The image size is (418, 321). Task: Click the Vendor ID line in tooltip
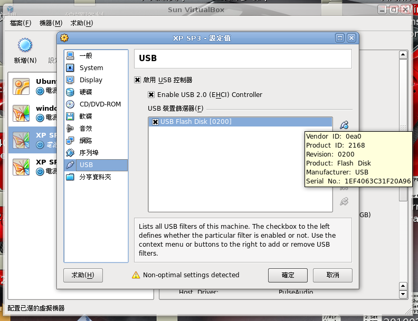[x=334, y=137]
